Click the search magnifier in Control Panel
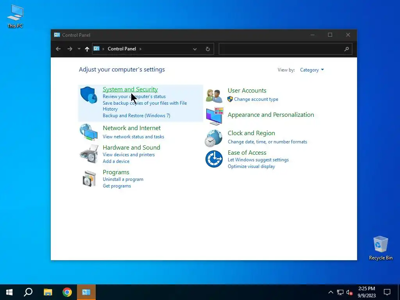400x300 pixels. (x=346, y=49)
